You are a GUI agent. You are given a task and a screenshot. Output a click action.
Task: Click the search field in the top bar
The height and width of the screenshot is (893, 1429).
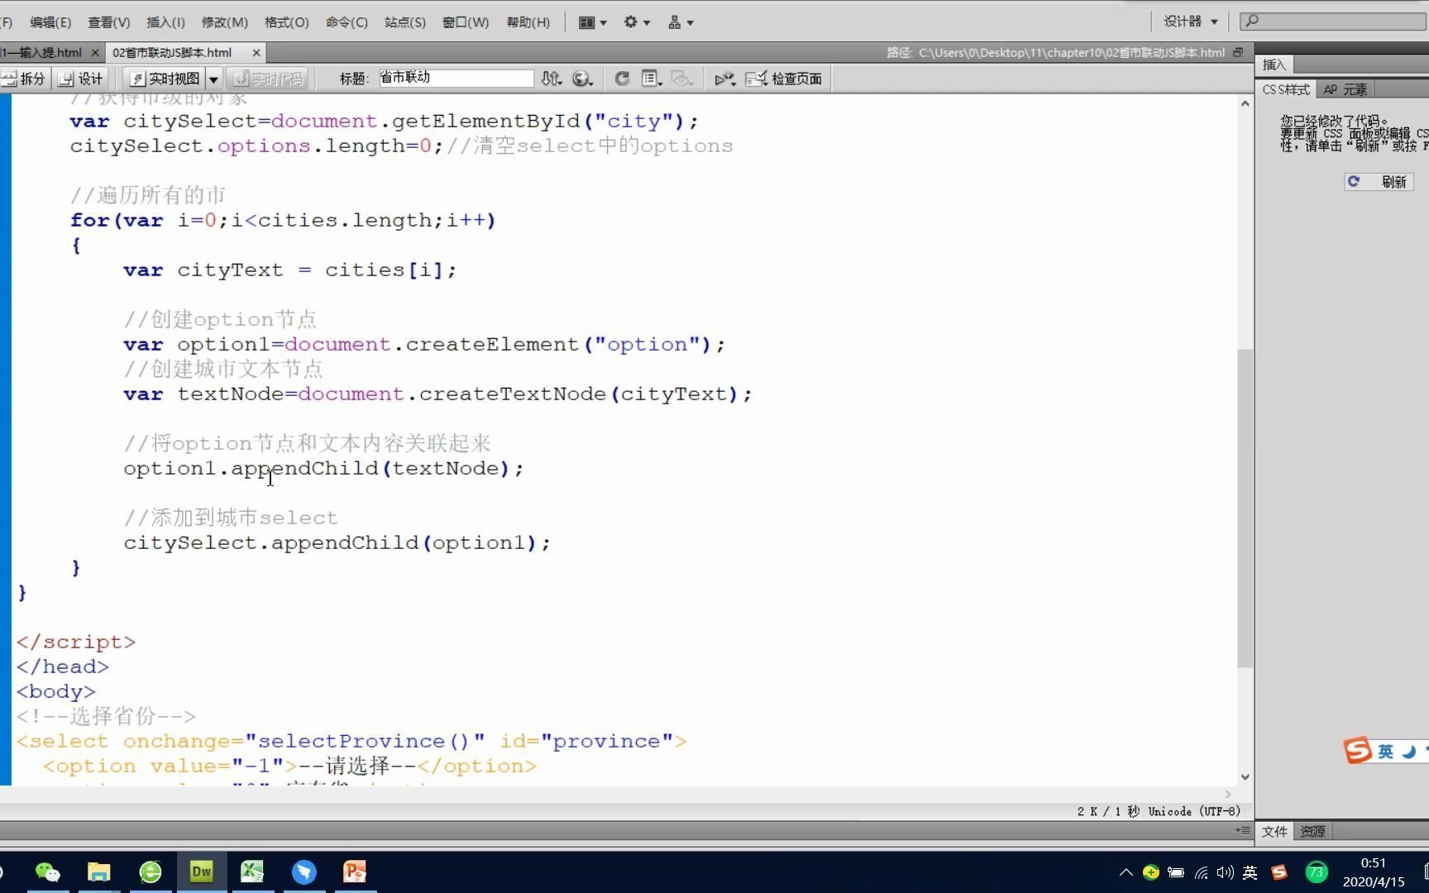pyautogui.click(x=1333, y=21)
